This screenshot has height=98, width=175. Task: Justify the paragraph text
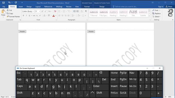69,16
